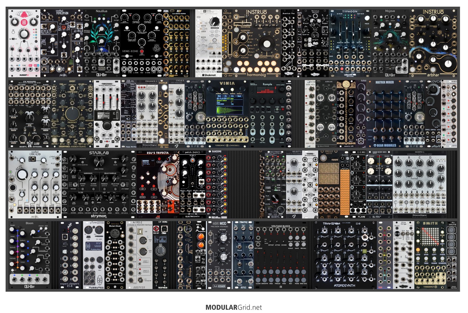Click the red tap button on Veno-Echo

142,51
